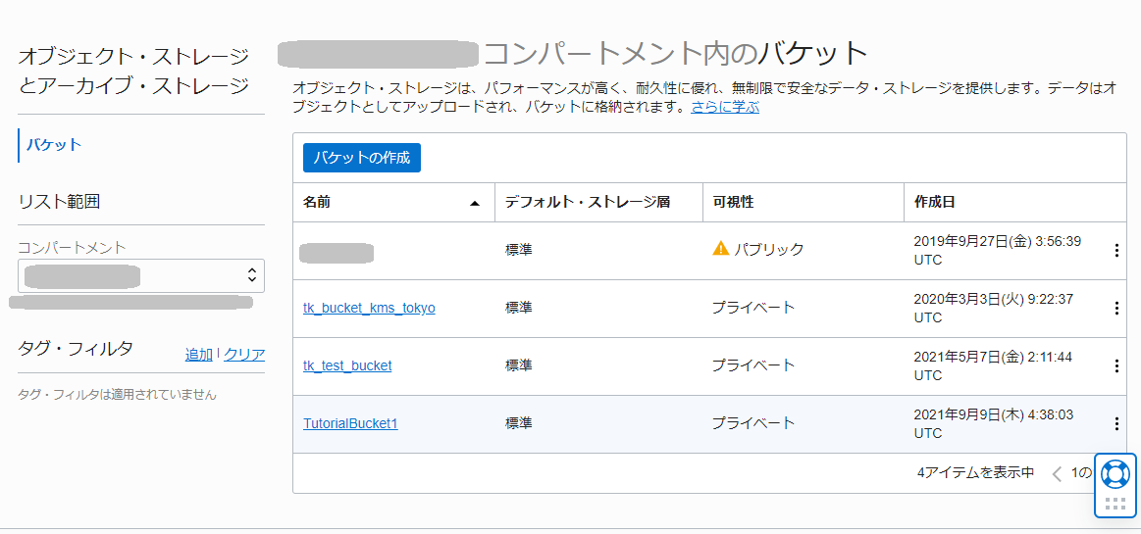1141x534 pixels.
Task: Click クリア to clear tag filters
Action: click(244, 355)
